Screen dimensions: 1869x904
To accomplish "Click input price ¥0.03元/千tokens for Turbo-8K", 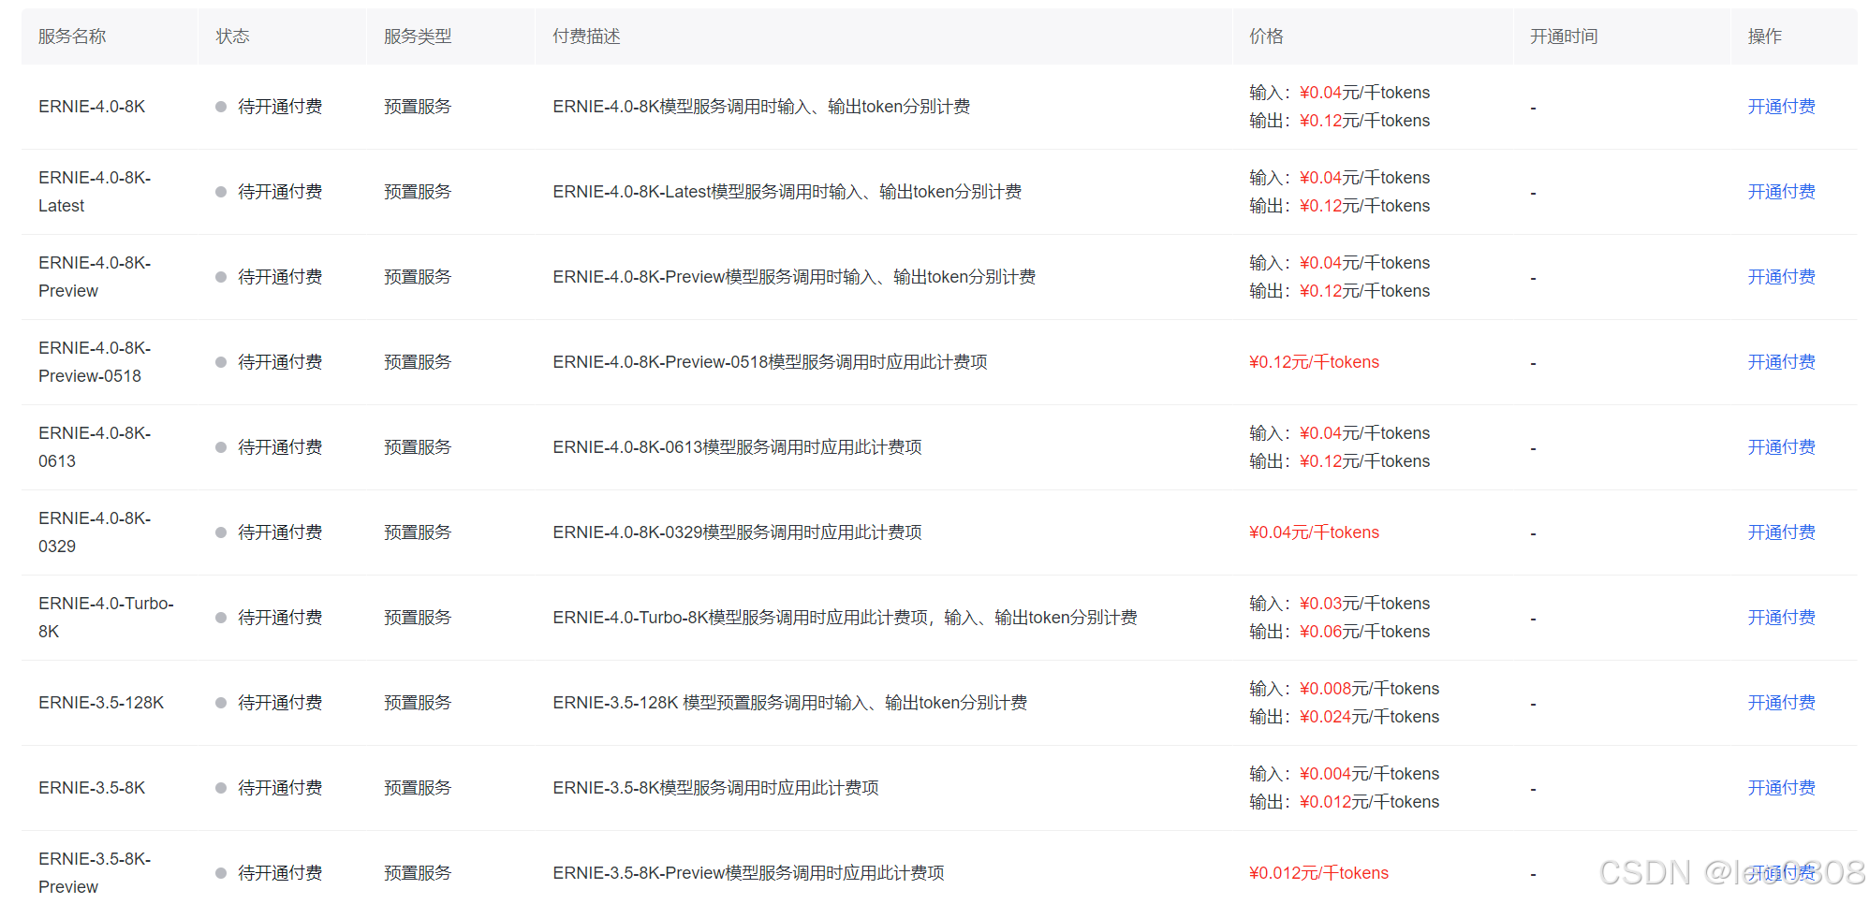I will click(1364, 604).
